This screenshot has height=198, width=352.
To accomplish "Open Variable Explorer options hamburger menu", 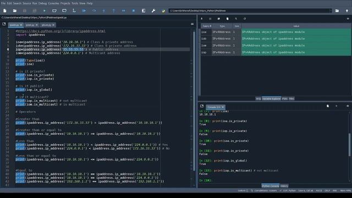I will 348,19.
